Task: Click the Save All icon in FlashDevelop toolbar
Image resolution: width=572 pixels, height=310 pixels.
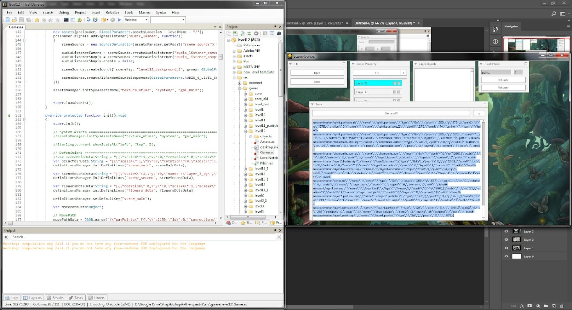Action: pyautogui.click(x=28, y=20)
